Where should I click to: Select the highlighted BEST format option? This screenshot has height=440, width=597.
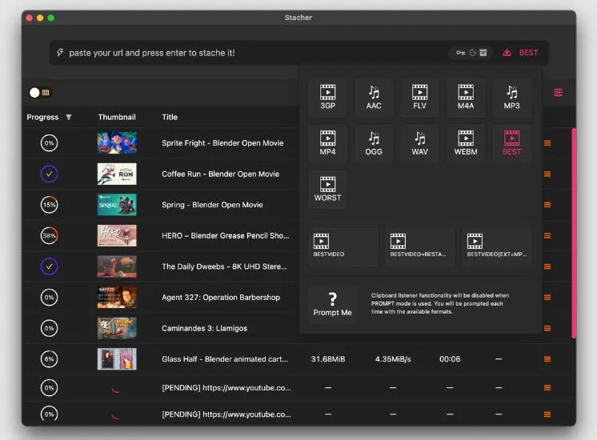click(x=511, y=143)
